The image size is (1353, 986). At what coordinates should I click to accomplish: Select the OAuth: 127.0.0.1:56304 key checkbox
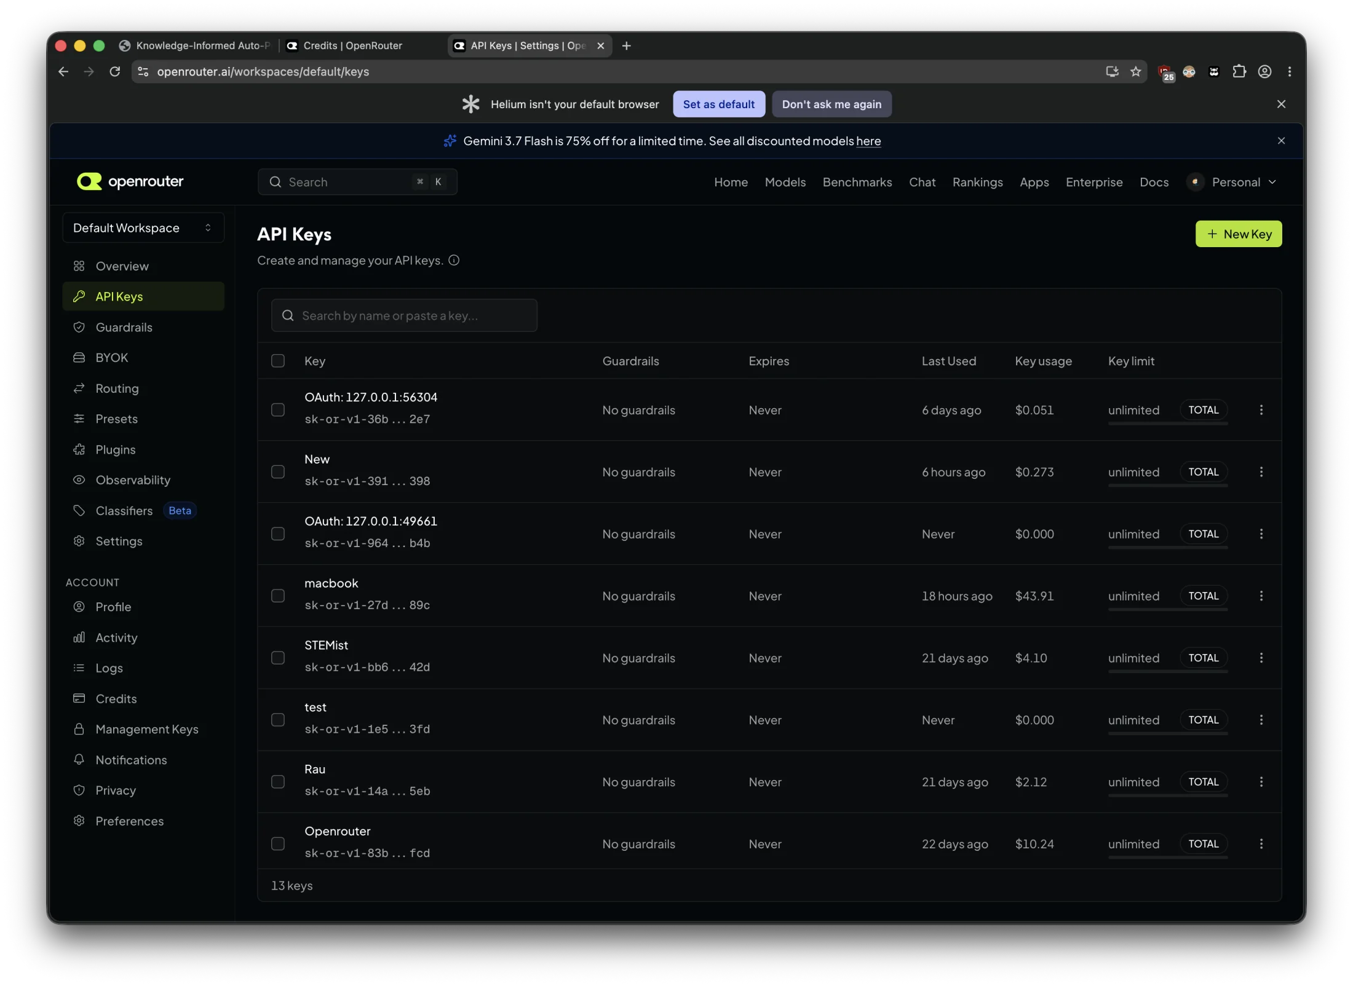pyautogui.click(x=278, y=409)
